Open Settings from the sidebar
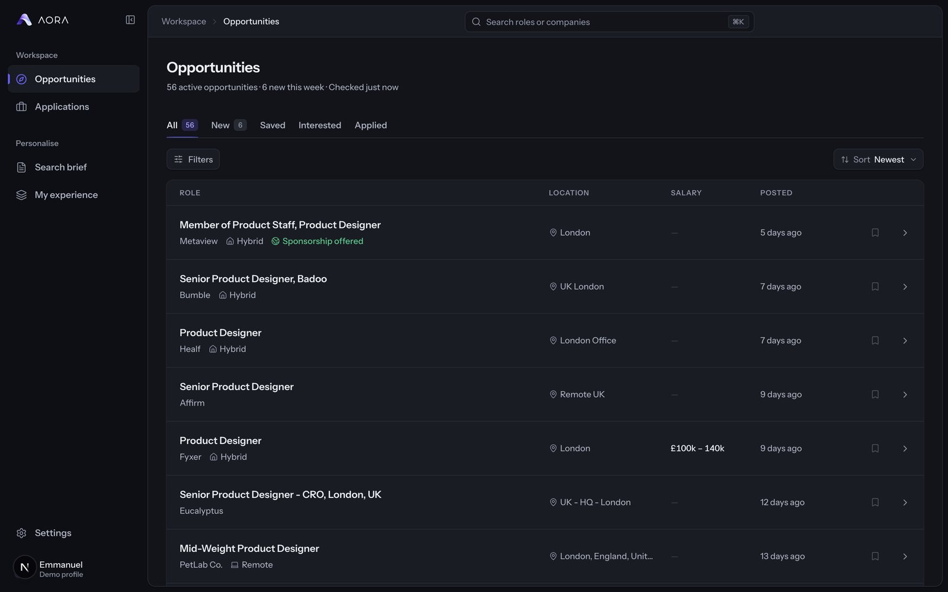The width and height of the screenshot is (948, 592). pyautogui.click(x=74, y=533)
